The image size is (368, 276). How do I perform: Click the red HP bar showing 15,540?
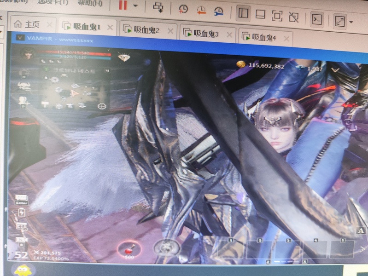click(x=73, y=53)
